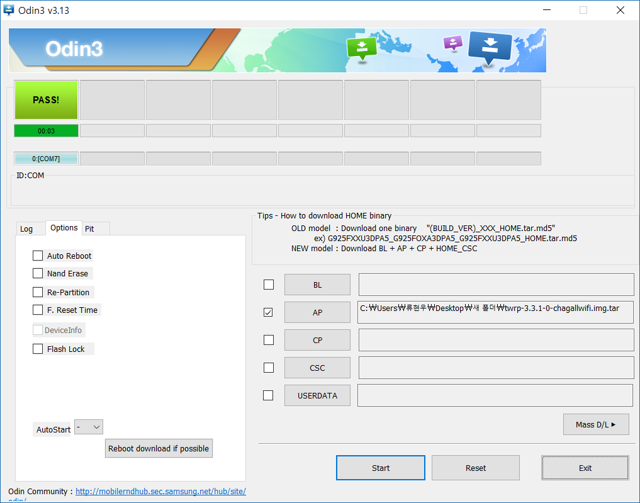Click the 00:03 progress bar
This screenshot has width=640, height=503.
(x=46, y=131)
